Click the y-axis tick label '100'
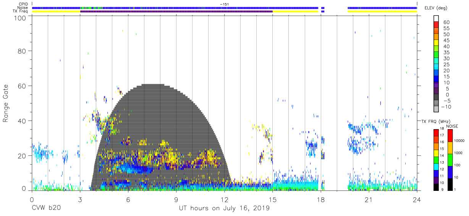The height and width of the screenshot is (216, 469). (x=21, y=18)
